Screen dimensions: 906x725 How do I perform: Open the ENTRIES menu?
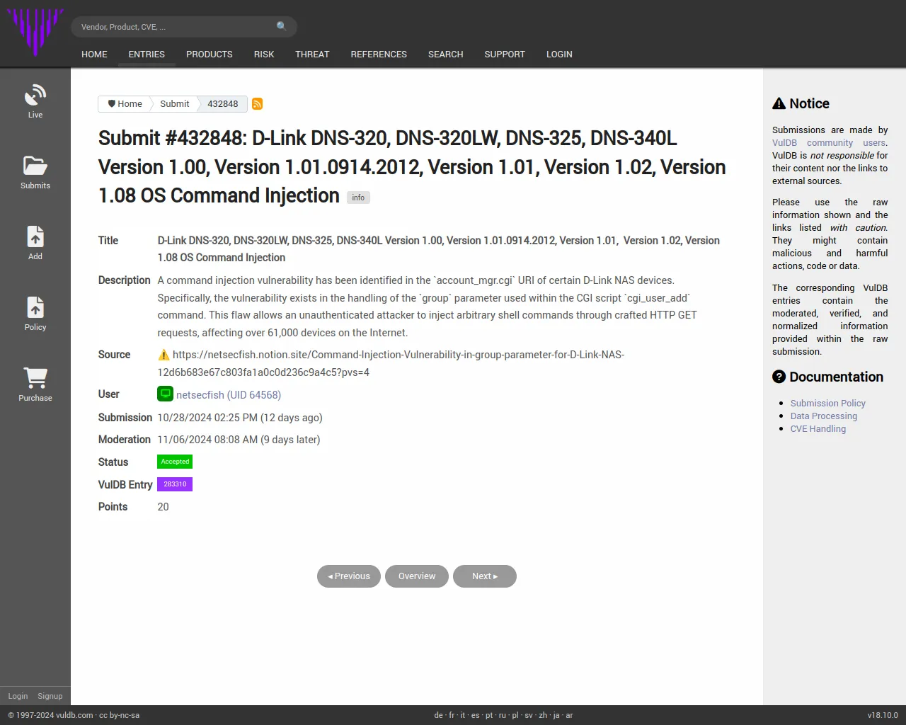click(x=147, y=55)
